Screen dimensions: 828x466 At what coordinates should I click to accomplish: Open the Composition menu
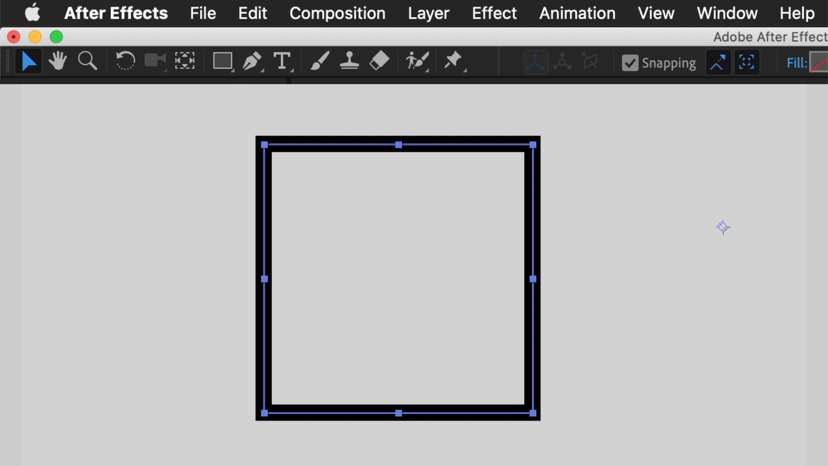tap(337, 13)
